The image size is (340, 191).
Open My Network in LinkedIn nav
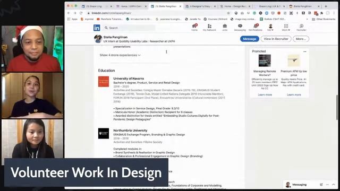click(209, 27)
